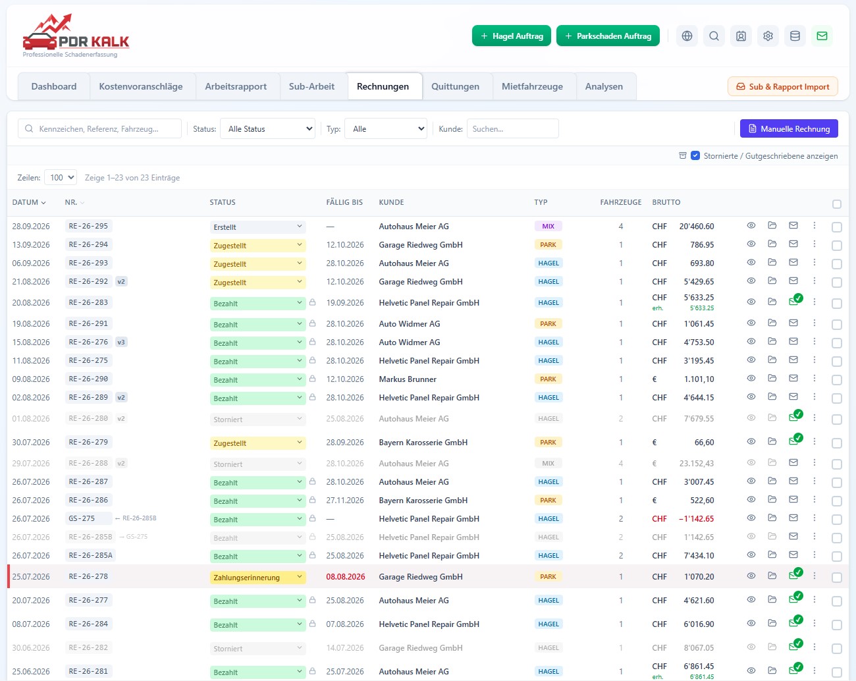
Task: Switch to the Dashboard tab
Action: click(54, 86)
